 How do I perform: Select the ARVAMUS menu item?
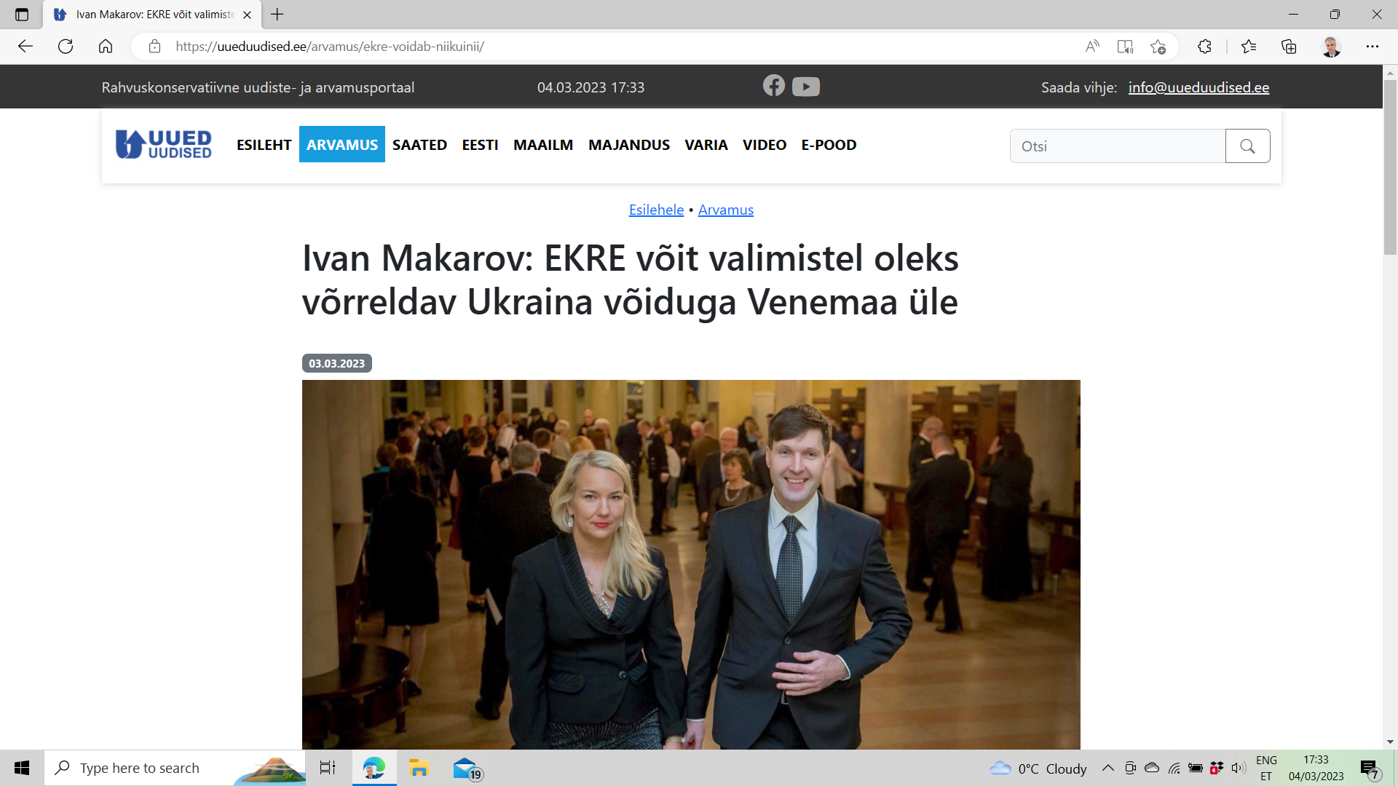point(342,145)
